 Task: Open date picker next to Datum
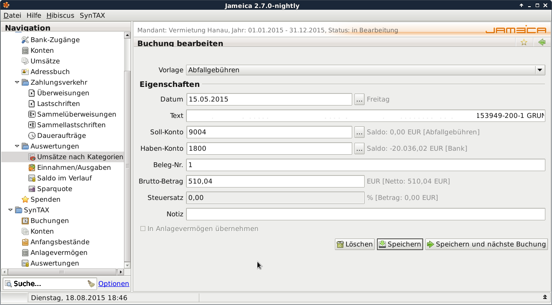(x=359, y=100)
